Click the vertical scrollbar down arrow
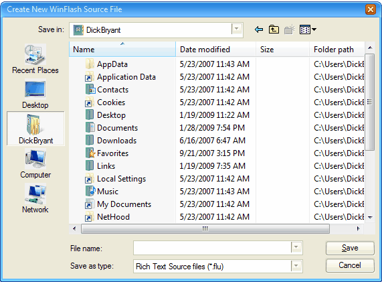The image size is (382, 282). pos(370,217)
